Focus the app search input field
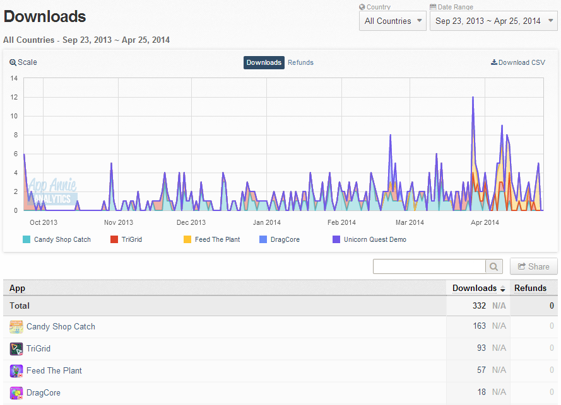Image resolution: width=561 pixels, height=405 pixels. [x=429, y=266]
